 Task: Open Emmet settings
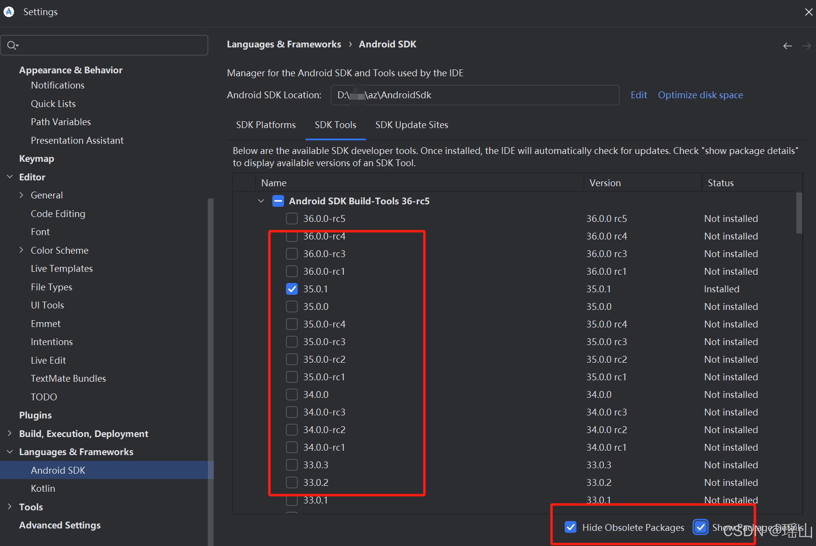(x=45, y=324)
